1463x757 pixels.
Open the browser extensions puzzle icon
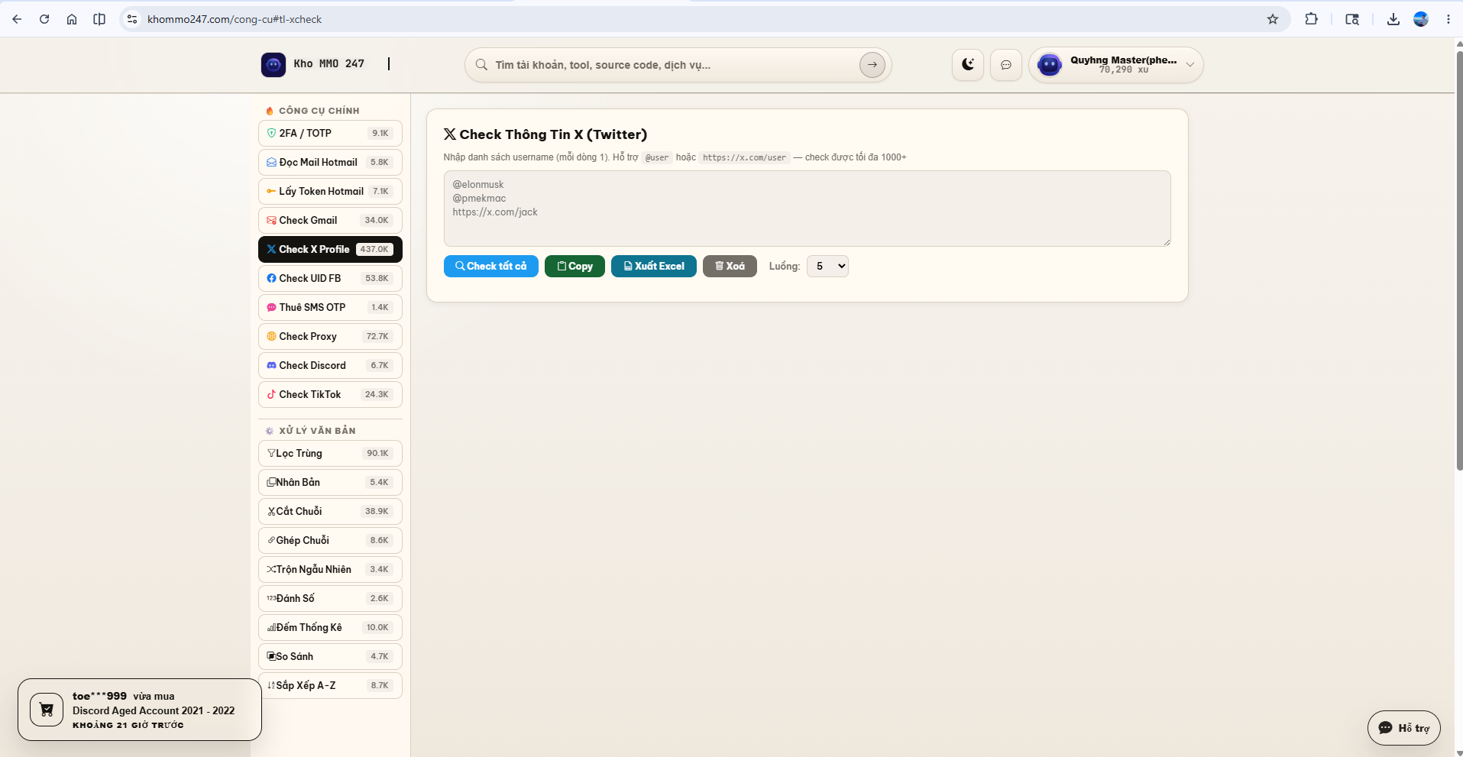[x=1312, y=19]
